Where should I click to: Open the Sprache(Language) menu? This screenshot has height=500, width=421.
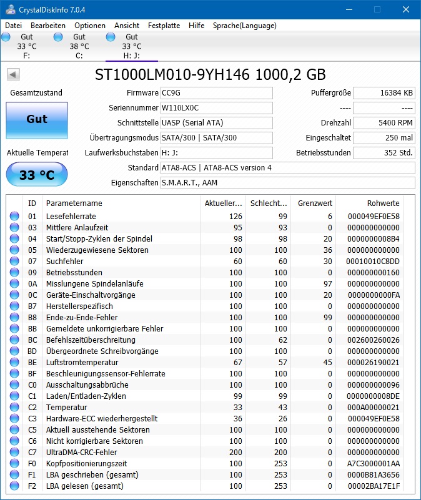point(245,26)
